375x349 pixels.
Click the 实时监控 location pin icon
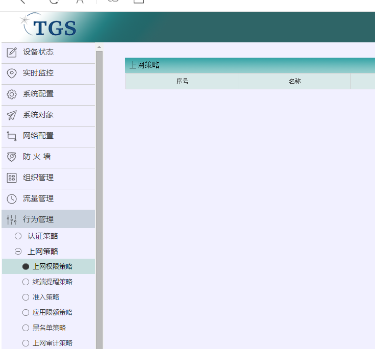pos(12,73)
